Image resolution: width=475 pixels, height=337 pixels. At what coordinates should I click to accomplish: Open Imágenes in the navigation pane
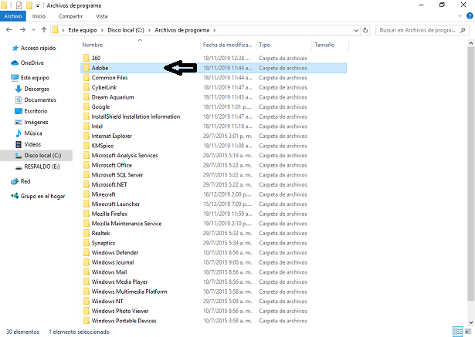click(x=36, y=122)
